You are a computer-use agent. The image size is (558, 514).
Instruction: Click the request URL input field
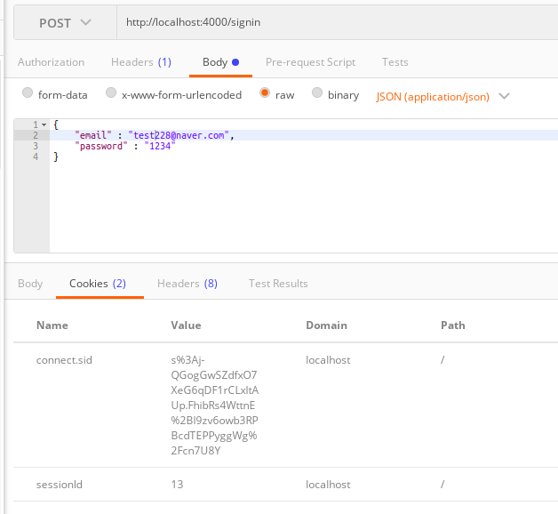[x=336, y=22]
